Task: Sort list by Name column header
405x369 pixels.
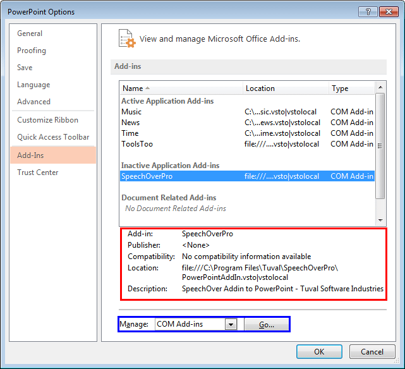Action: click(181, 88)
